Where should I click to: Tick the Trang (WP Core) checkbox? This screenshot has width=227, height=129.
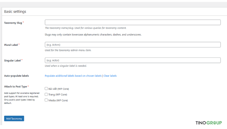click(46, 94)
